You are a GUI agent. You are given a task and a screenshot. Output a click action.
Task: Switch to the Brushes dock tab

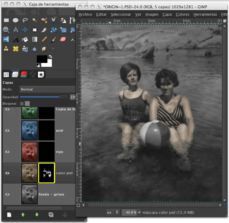pos(41,75)
